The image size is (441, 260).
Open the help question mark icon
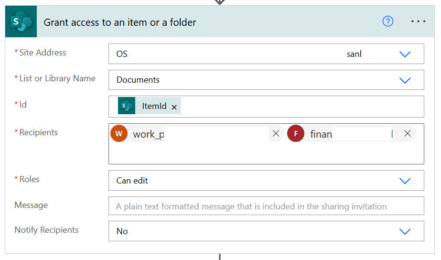388,22
